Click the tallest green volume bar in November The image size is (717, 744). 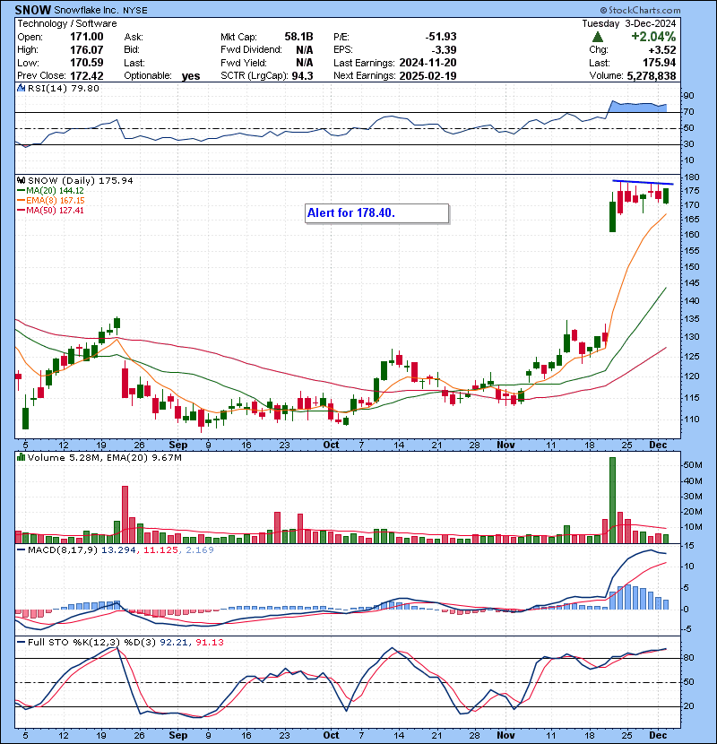pos(612,500)
